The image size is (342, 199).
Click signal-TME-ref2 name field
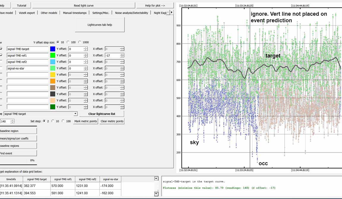28,62
